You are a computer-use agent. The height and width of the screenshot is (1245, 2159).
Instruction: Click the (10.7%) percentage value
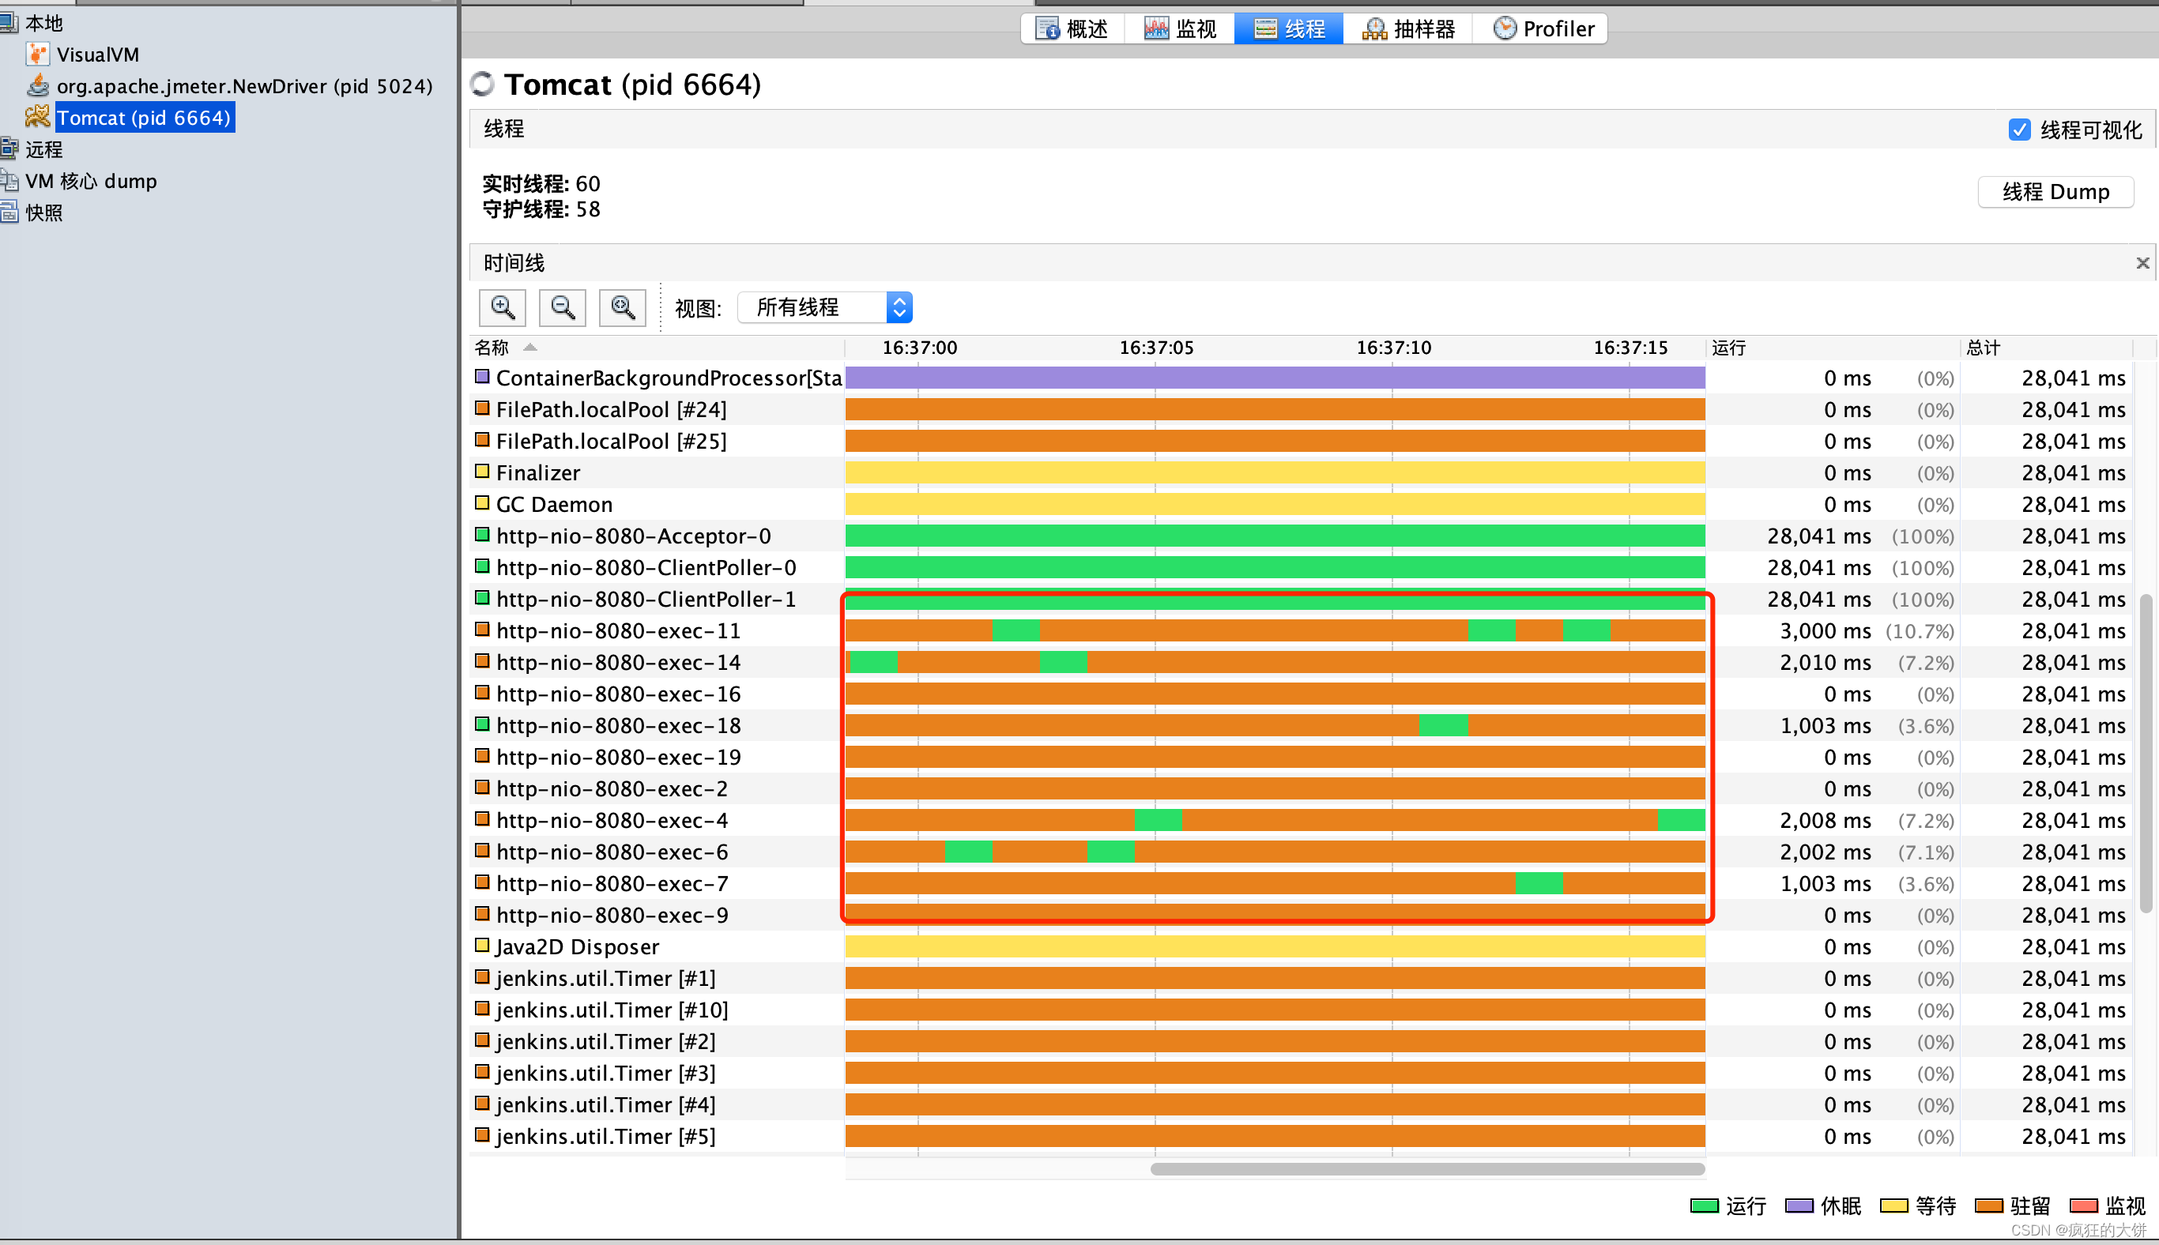point(1920,631)
